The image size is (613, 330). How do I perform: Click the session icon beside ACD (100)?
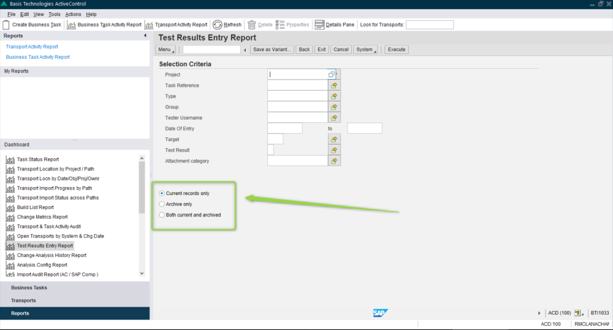(x=578, y=313)
